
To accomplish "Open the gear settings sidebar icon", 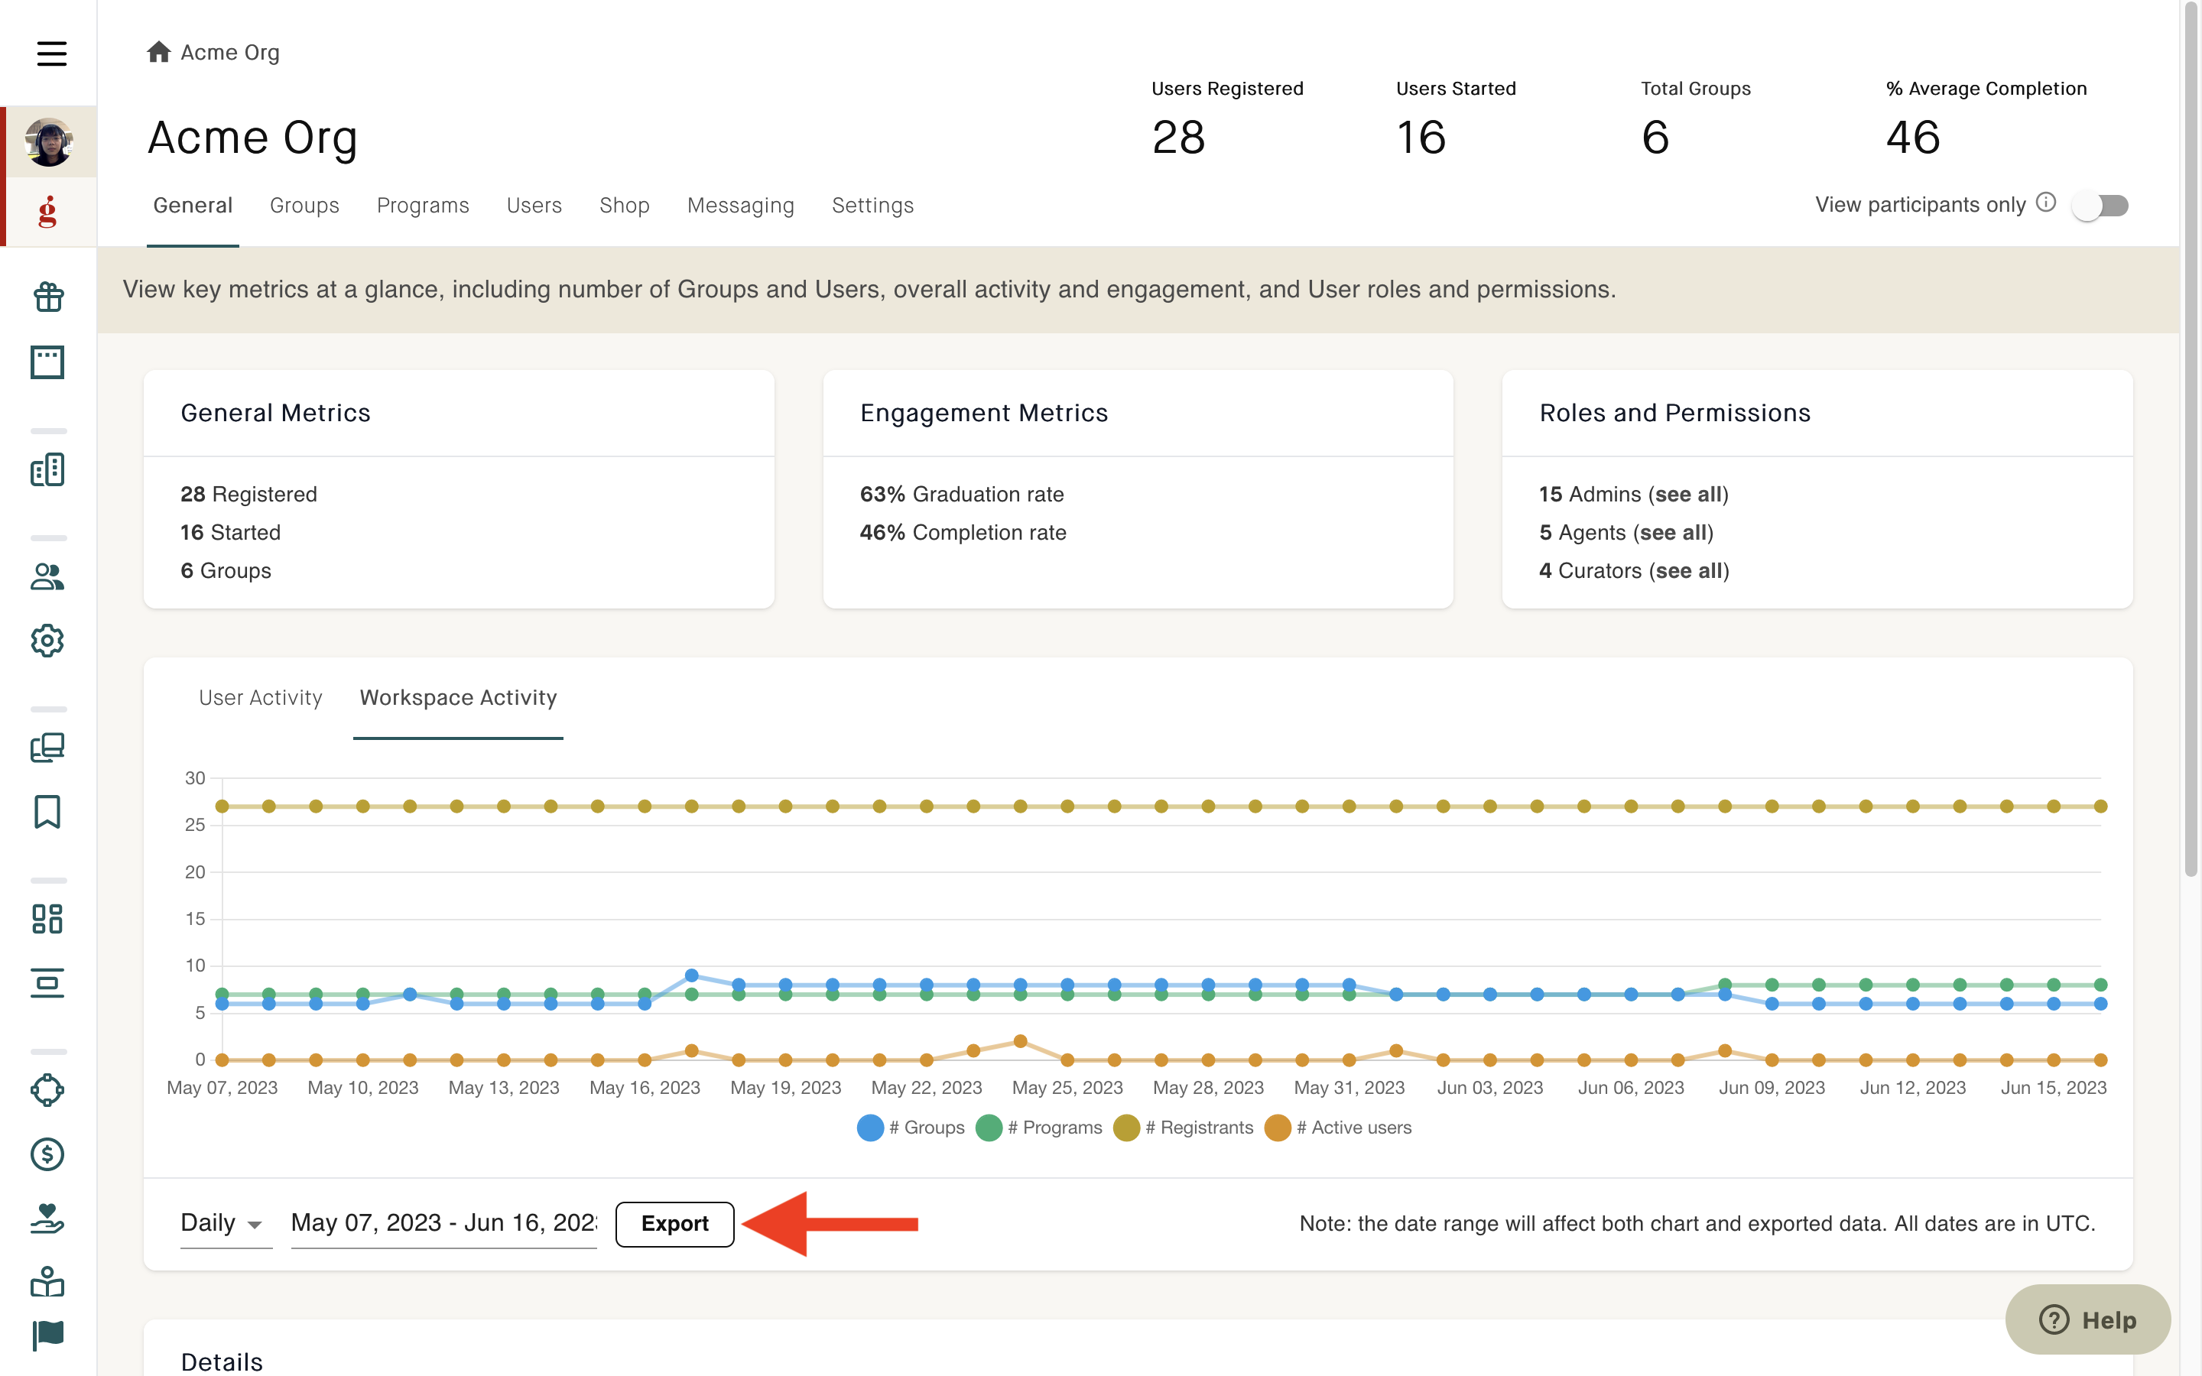I will pyautogui.click(x=48, y=641).
